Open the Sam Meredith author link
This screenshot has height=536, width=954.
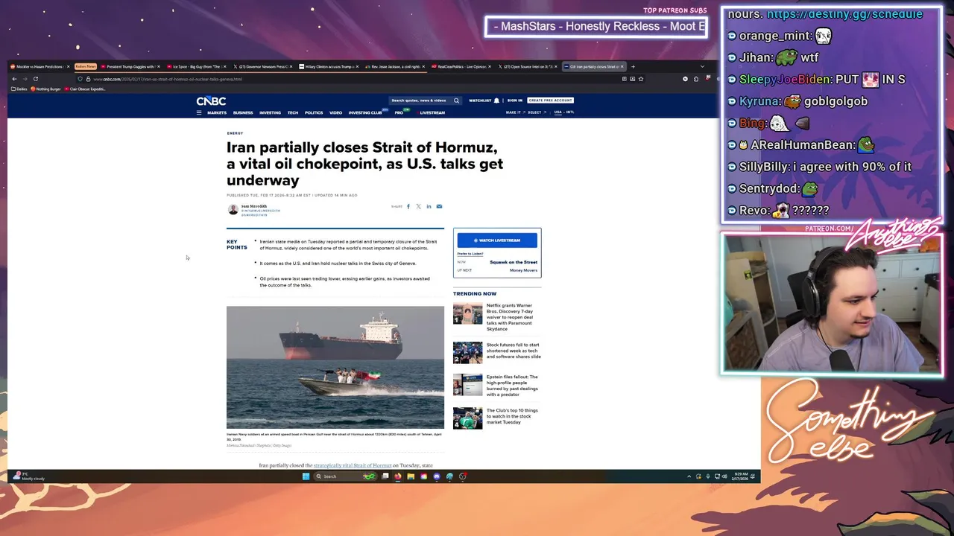pos(253,206)
